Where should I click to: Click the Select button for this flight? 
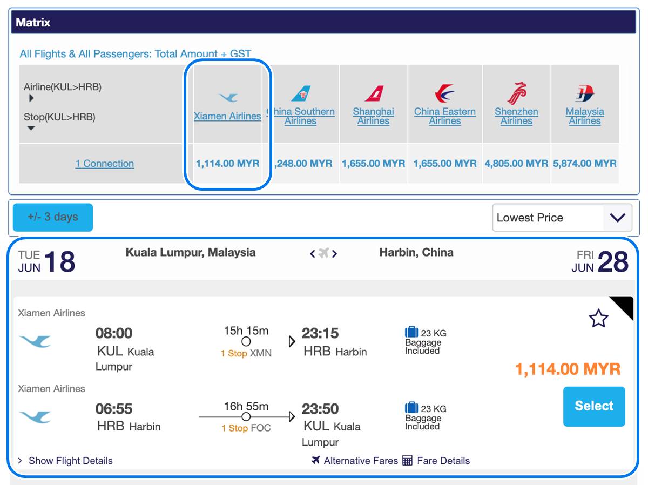pos(594,407)
